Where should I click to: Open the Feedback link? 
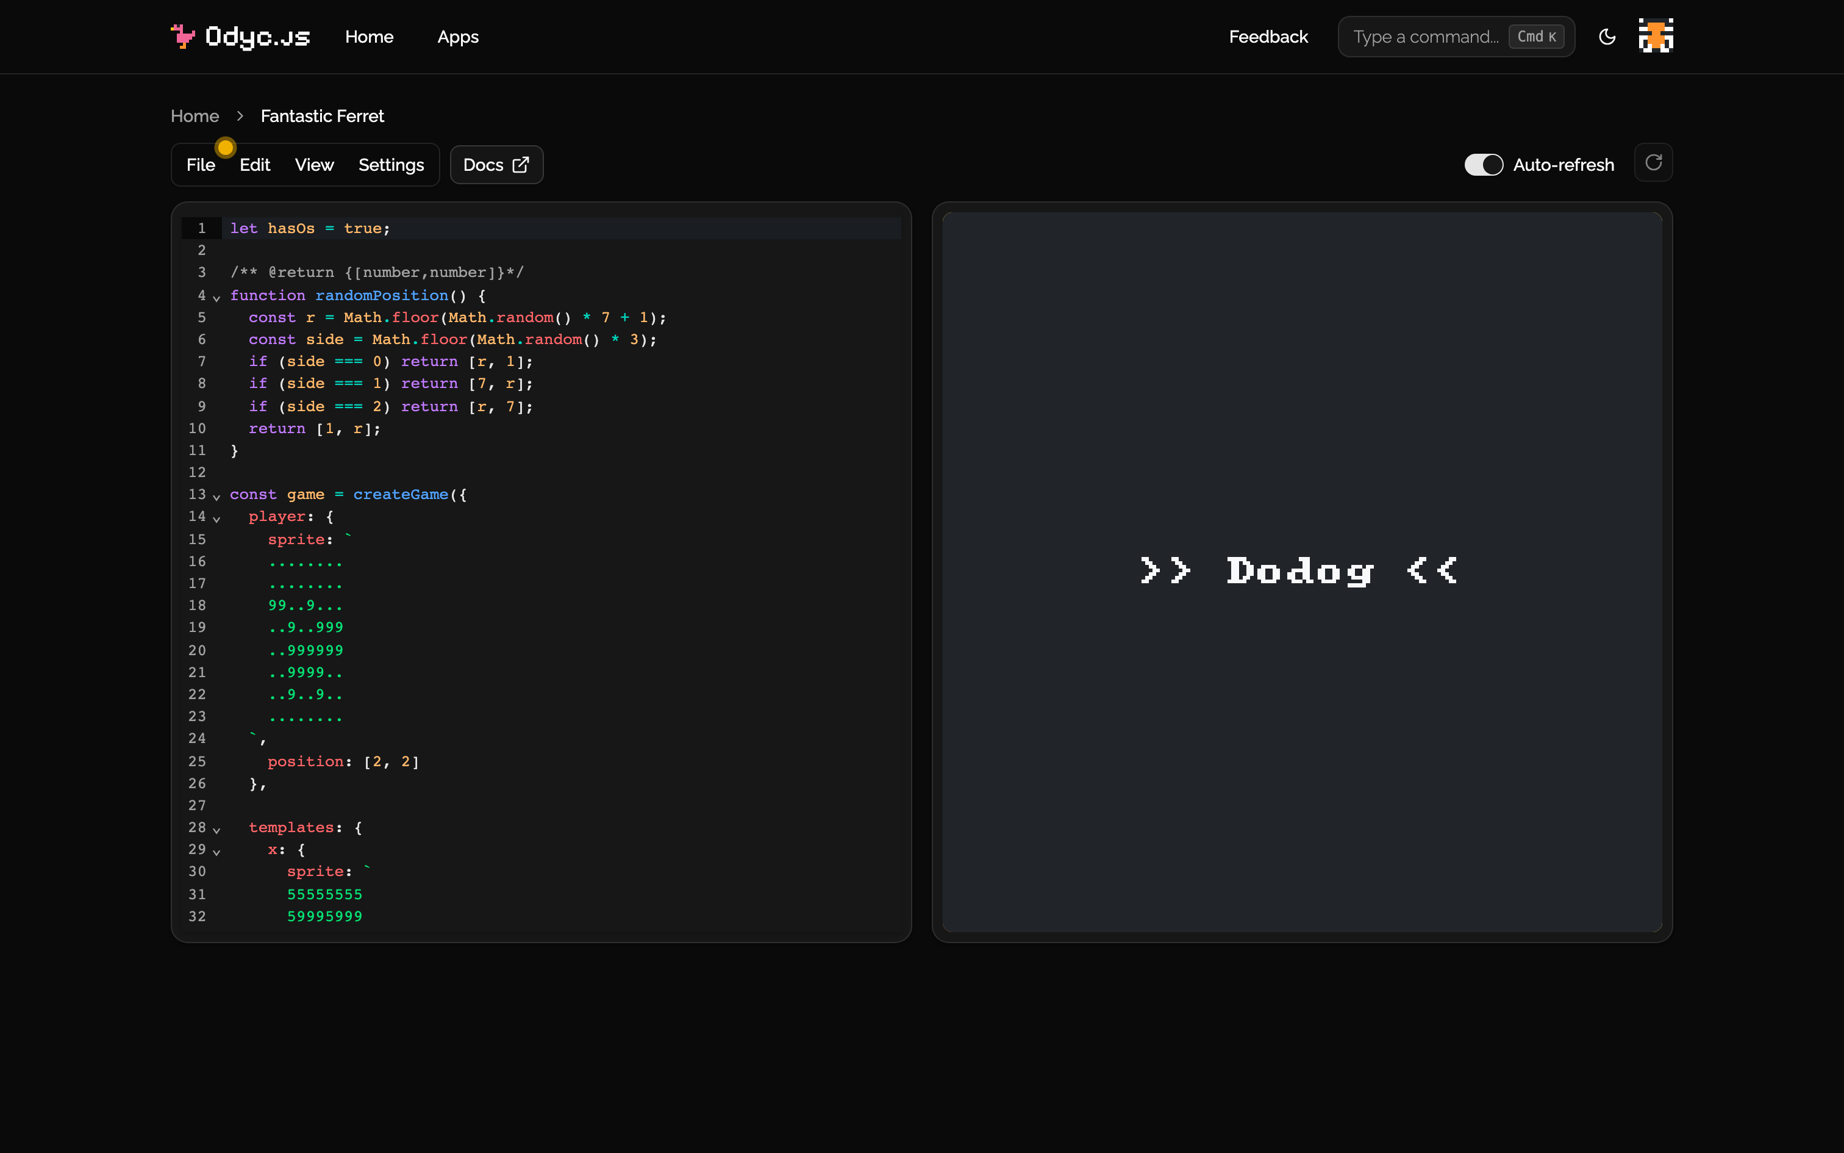[1268, 37]
